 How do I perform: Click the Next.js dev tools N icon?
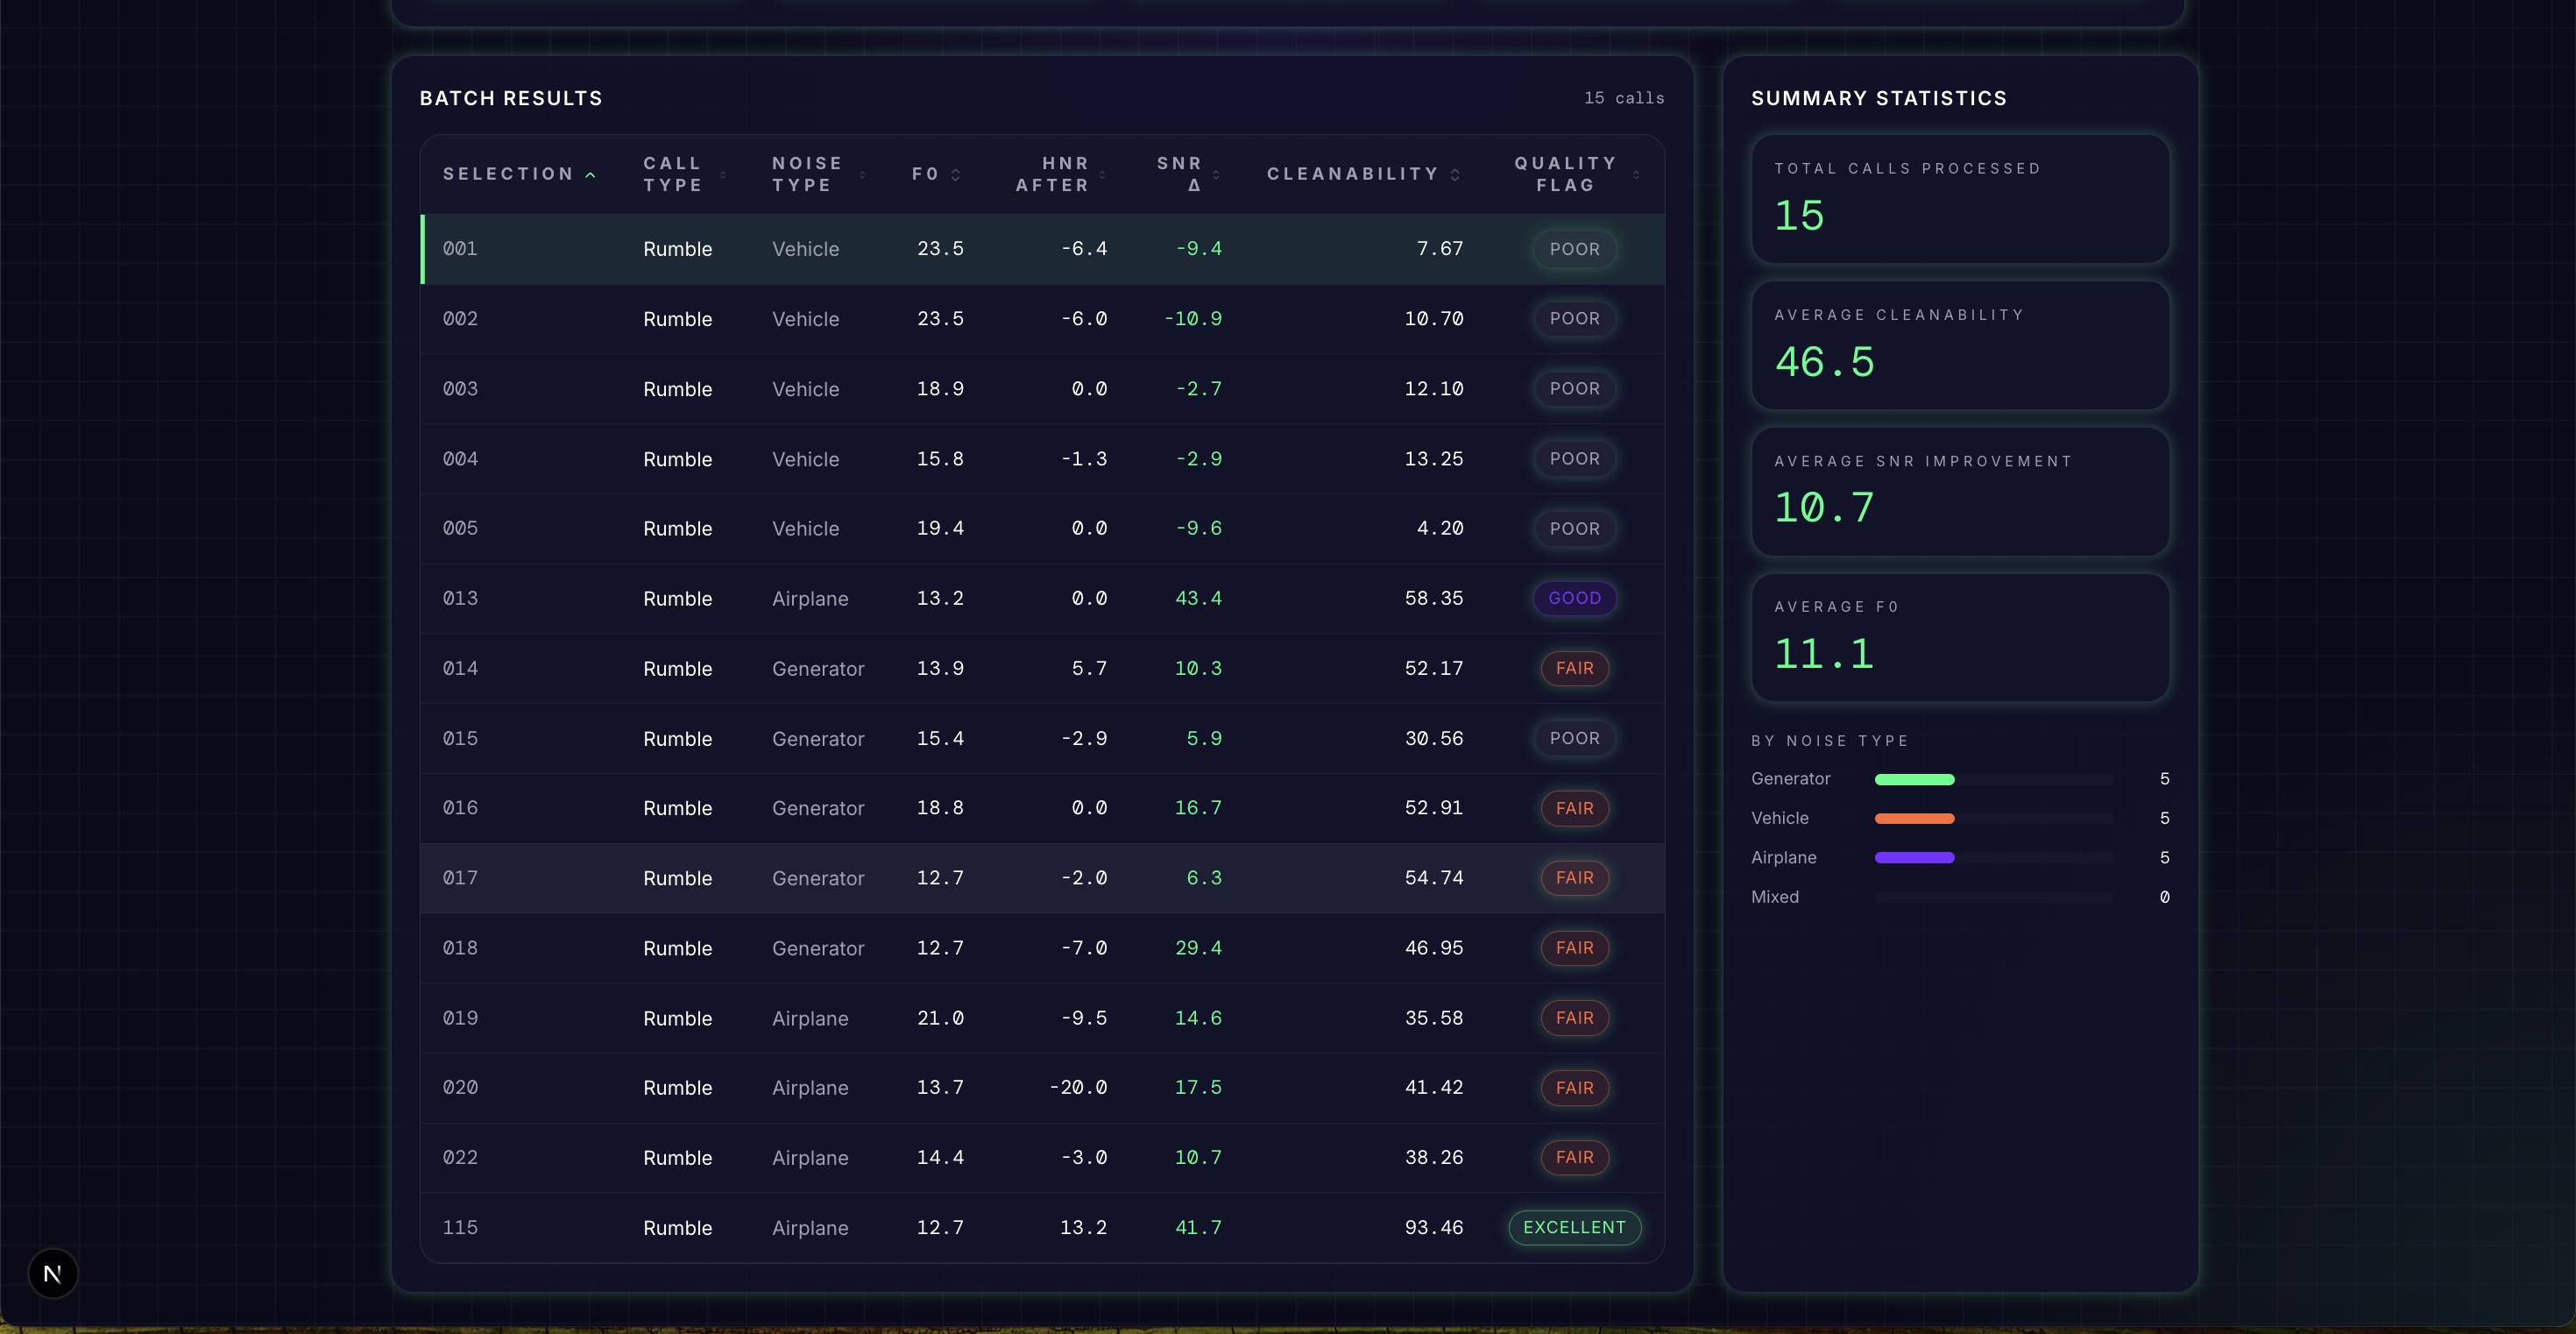tap(53, 1273)
